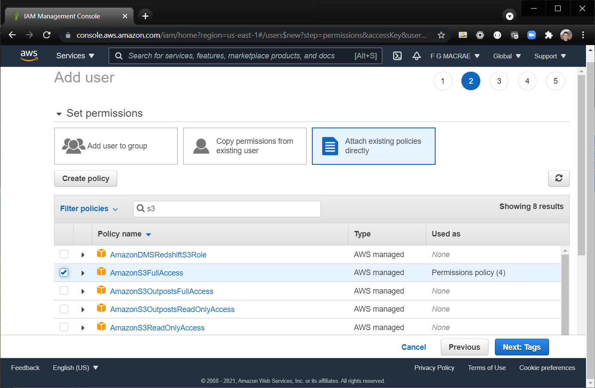
Task: Click the circular dropdown icon in the Chrome title bar
Action: 510,16
